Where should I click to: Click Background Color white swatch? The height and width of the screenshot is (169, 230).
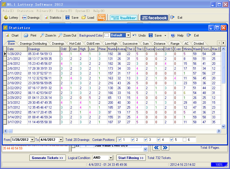pos(107,35)
